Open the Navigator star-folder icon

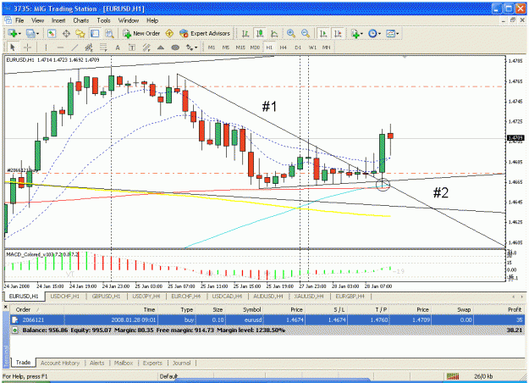(80, 33)
